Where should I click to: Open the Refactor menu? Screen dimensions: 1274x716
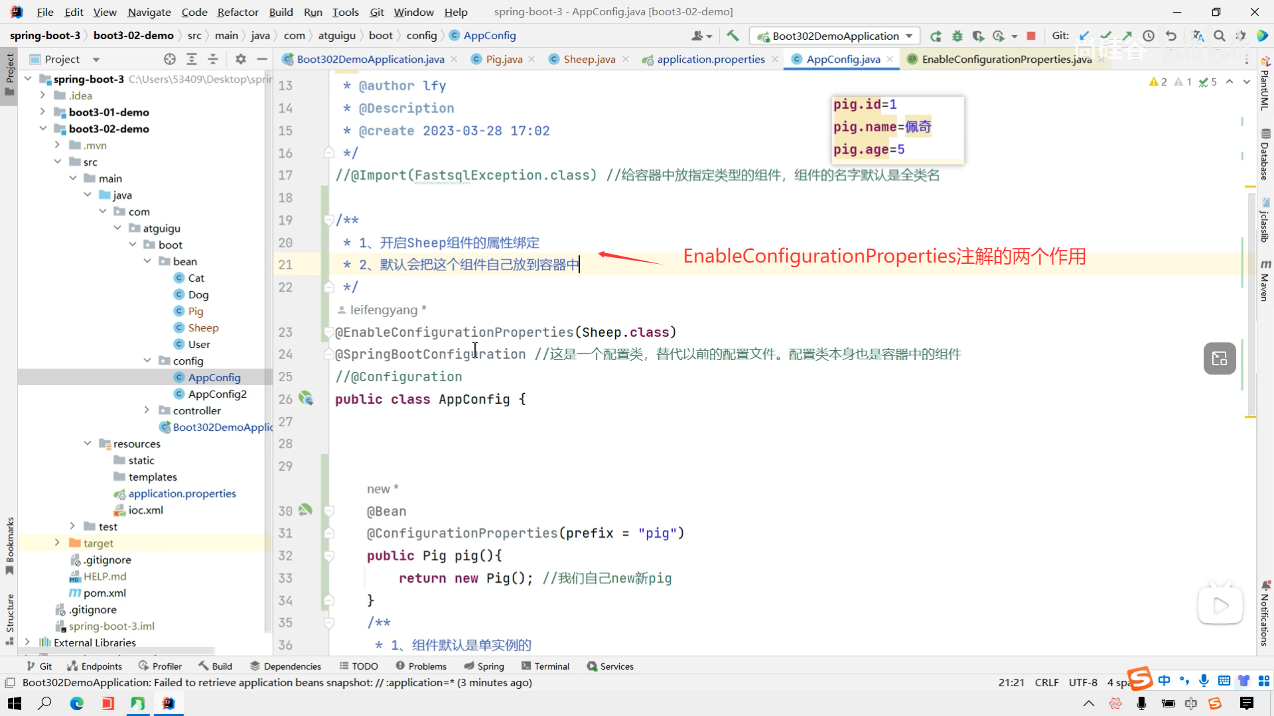point(238,12)
